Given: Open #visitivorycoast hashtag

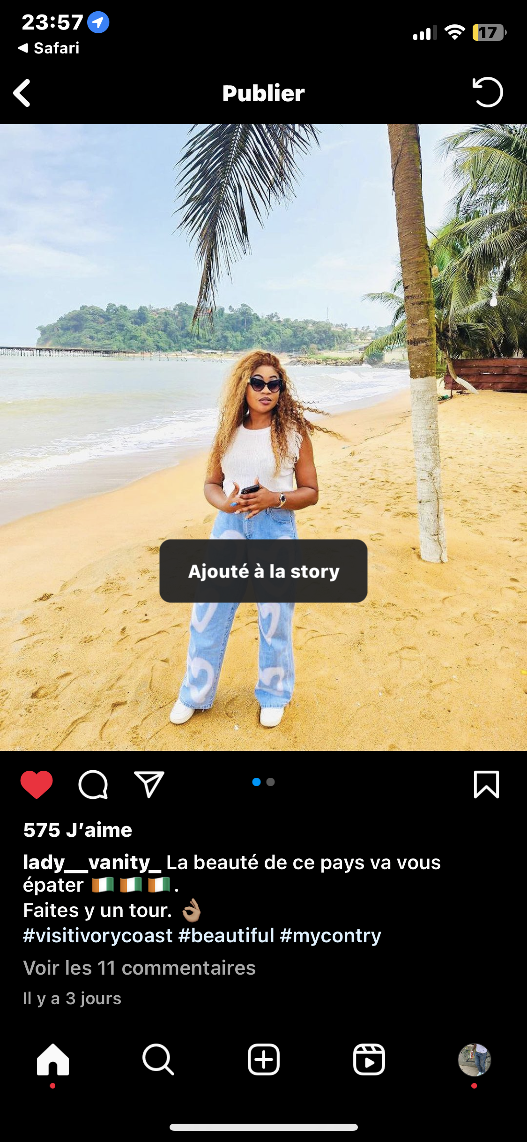Looking at the screenshot, I should pos(98,935).
